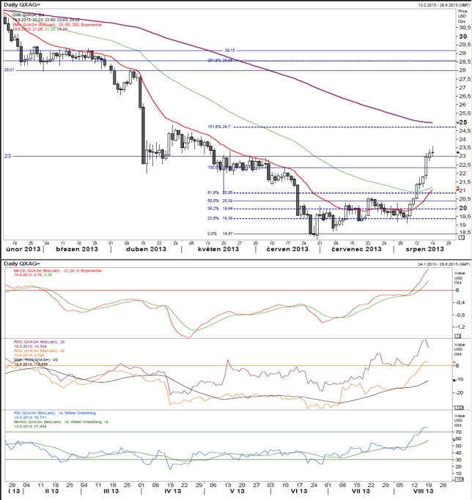The image size is (472, 500).
Task: Click the RSI Wilder Smoothing legend label
Action: tap(55, 413)
